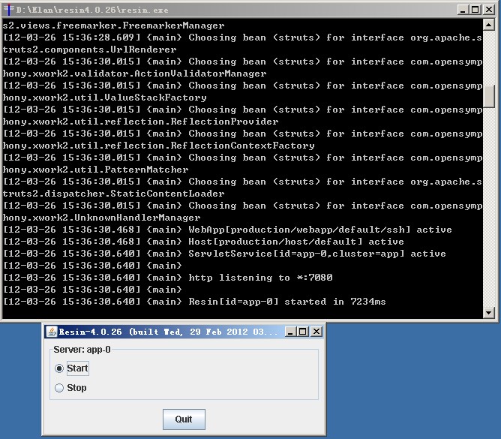
Task: Click 'hony.xwork2.util.PatternMatcher' line
Action: (x=95, y=170)
